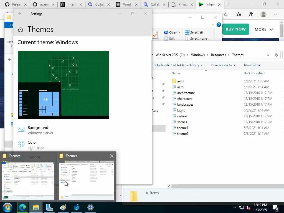This screenshot has height=213, width=284.
Task: Click Edit in the Explorer ribbon
Action: (169, 39)
